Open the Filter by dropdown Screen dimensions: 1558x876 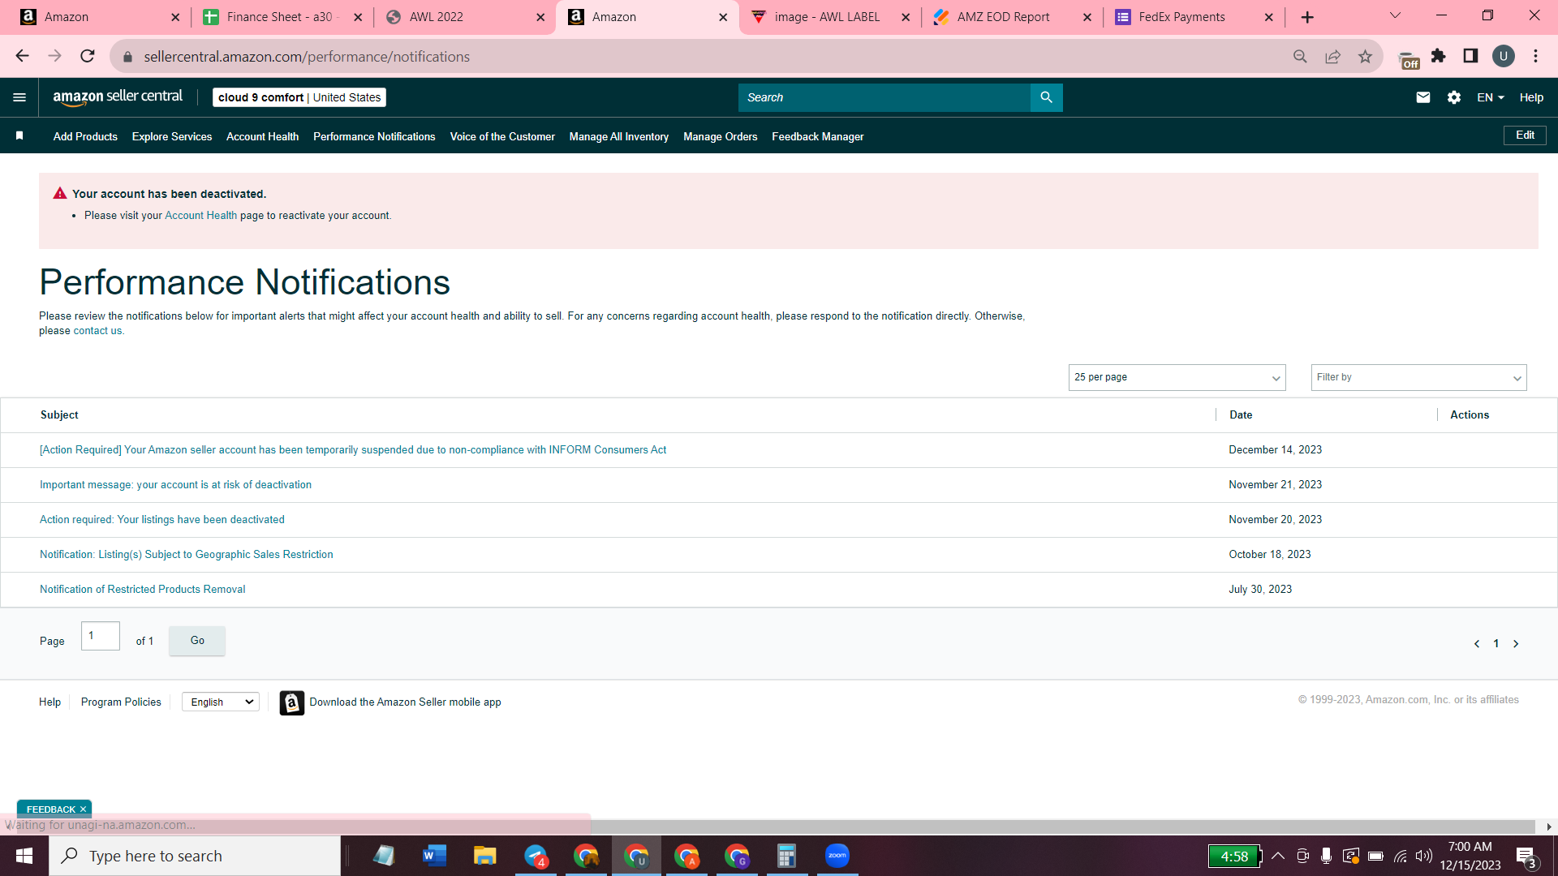click(1418, 377)
